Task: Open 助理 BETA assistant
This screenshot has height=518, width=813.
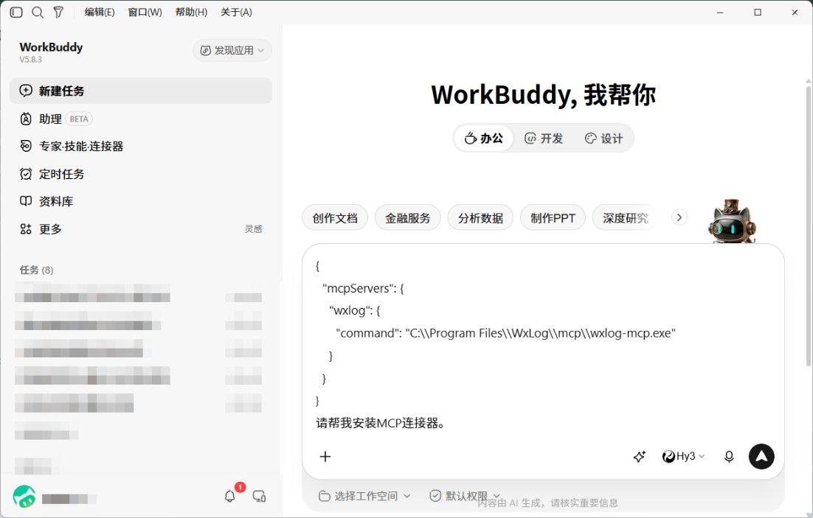Action: click(141, 119)
